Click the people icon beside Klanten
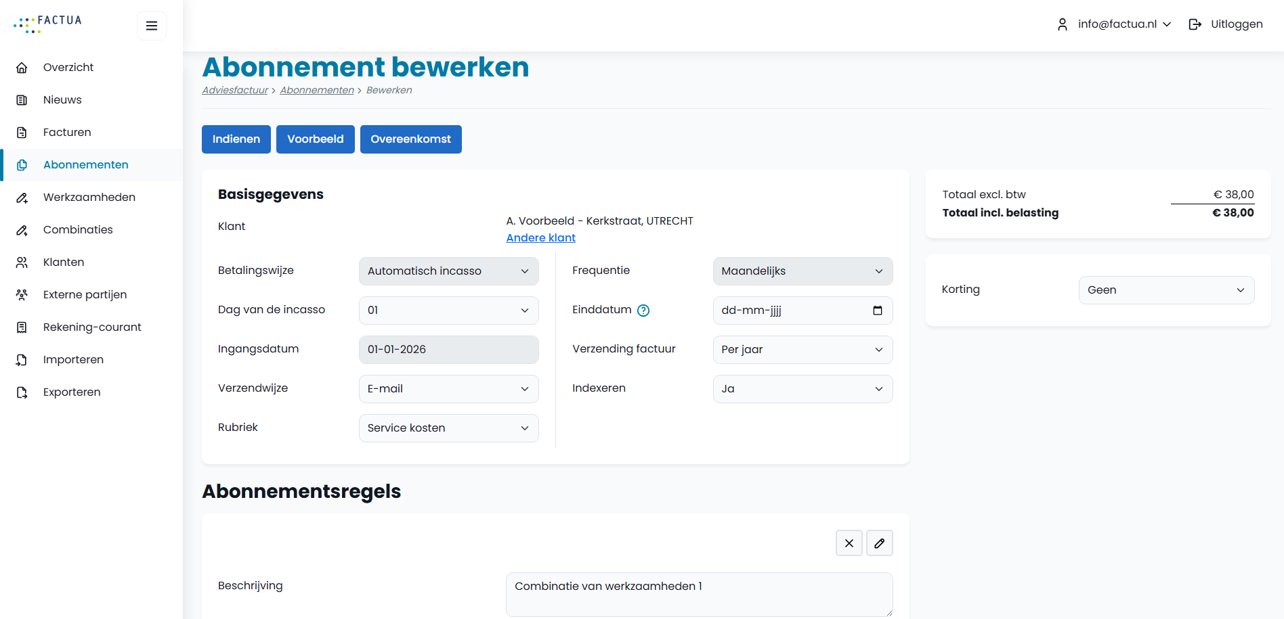 (x=22, y=262)
